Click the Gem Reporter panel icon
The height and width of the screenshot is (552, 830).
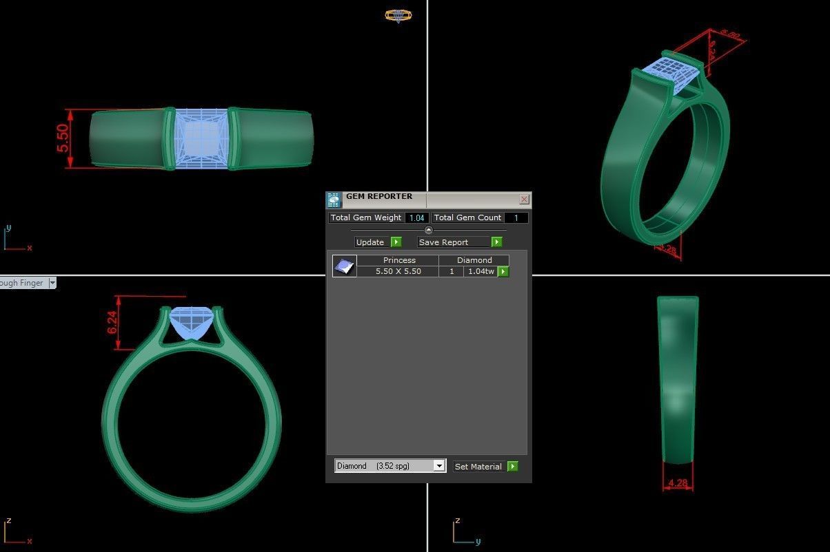pyautogui.click(x=334, y=200)
